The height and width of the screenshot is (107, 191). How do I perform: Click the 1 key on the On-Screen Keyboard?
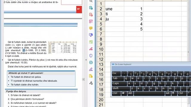click(130, 73)
